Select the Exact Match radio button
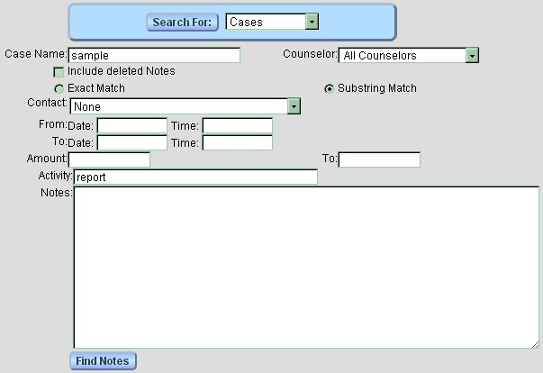The image size is (543, 373). coord(59,88)
